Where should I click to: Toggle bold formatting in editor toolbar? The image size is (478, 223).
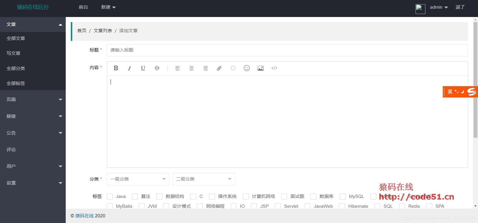116,68
